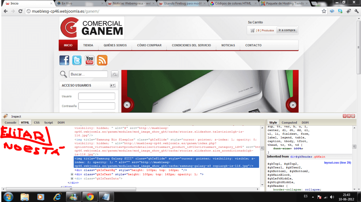Click the Usuario input field
This screenshot has width=361, height=202.
97,96
